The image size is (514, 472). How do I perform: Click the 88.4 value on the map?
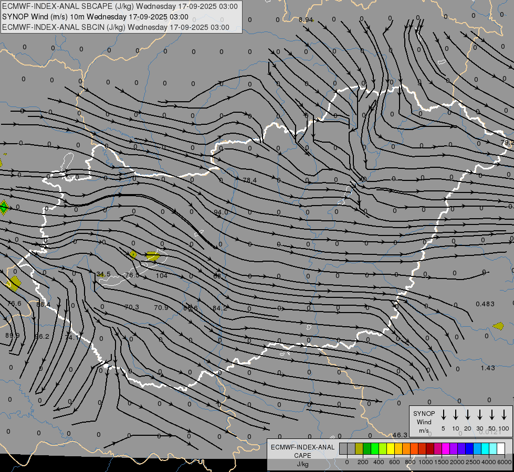coord(43,305)
